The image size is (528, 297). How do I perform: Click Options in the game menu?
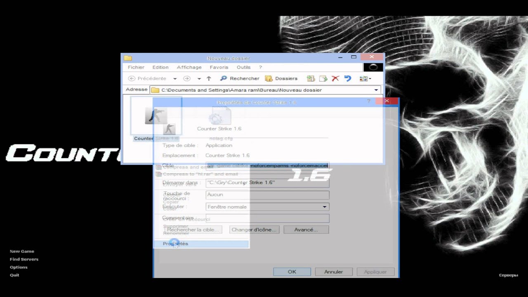point(19,267)
